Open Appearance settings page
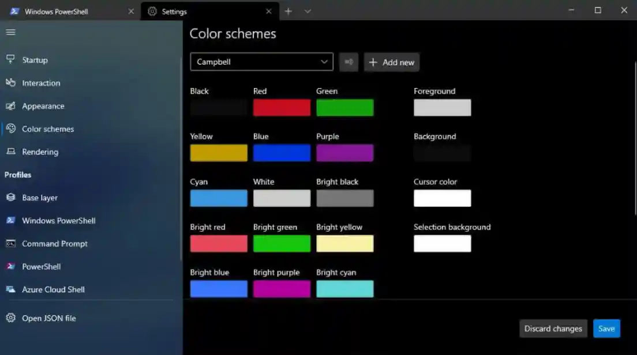This screenshot has height=355, width=637. tap(90, 106)
